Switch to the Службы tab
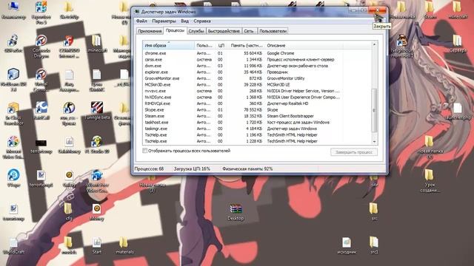This screenshot has width=474, height=266. coord(196,31)
